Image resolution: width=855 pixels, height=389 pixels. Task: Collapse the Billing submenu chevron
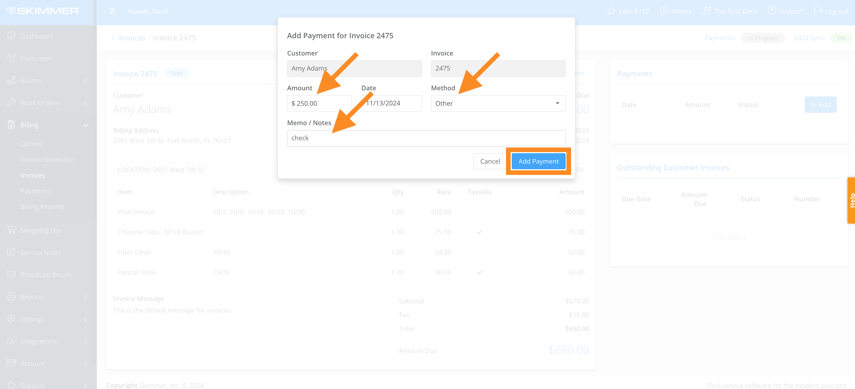86,125
